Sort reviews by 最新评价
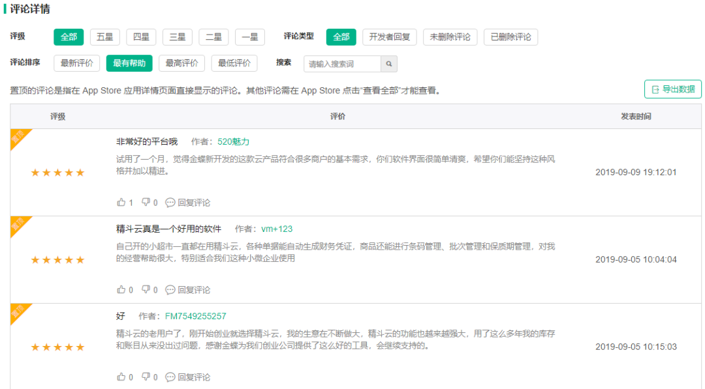The width and height of the screenshot is (705, 389). click(77, 63)
